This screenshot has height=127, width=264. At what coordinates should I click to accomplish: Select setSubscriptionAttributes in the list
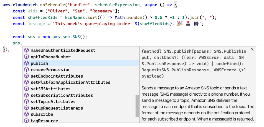[81, 95]
